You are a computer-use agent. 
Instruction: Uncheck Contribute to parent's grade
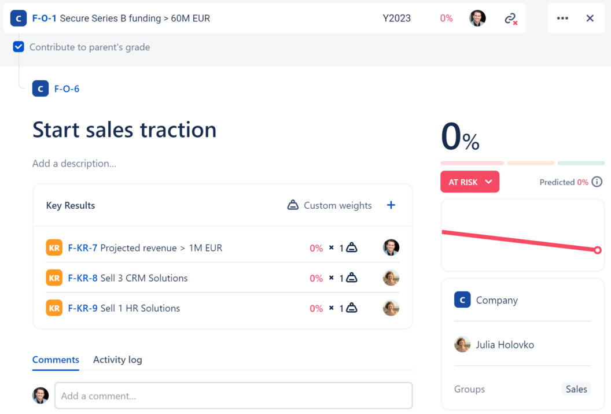point(17,47)
